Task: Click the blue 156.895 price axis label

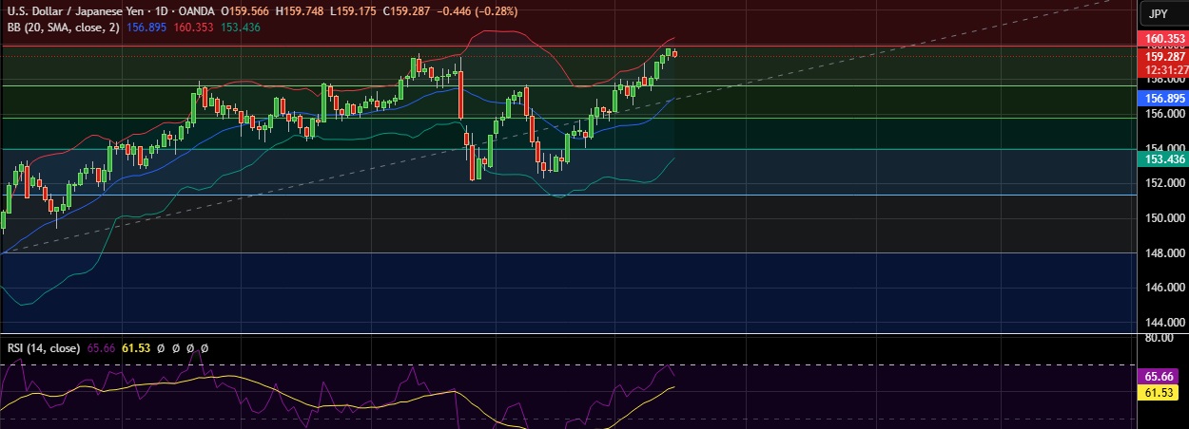Action: 1164,99
